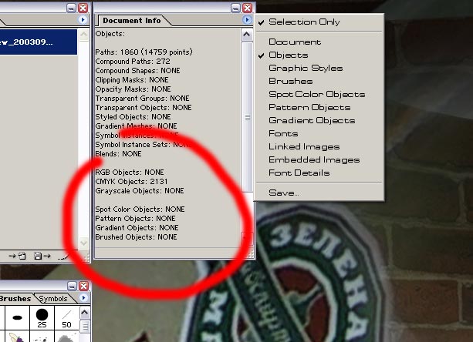Click the 'Transparent Objects: NONE' line

144,108
